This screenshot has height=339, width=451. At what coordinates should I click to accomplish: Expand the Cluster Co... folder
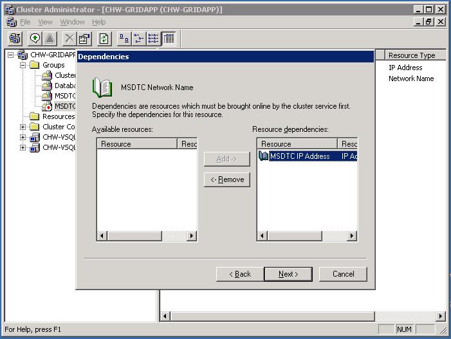coord(23,127)
